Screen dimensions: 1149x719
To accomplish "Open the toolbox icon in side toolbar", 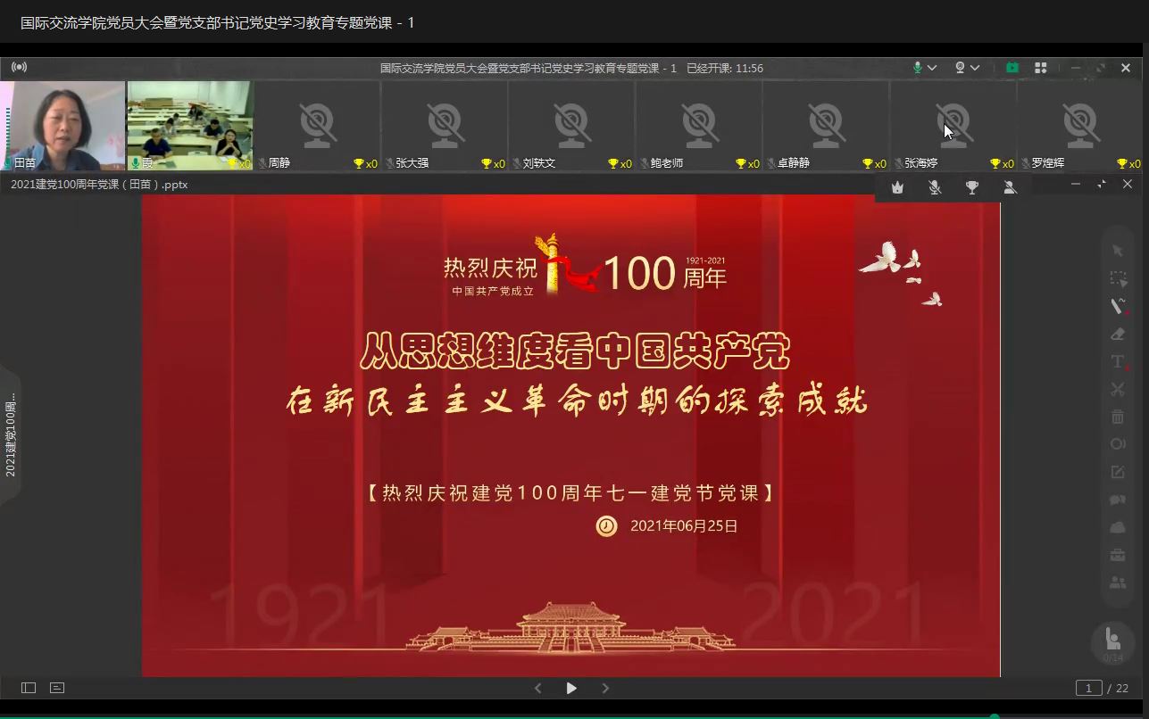I will 1117,555.
